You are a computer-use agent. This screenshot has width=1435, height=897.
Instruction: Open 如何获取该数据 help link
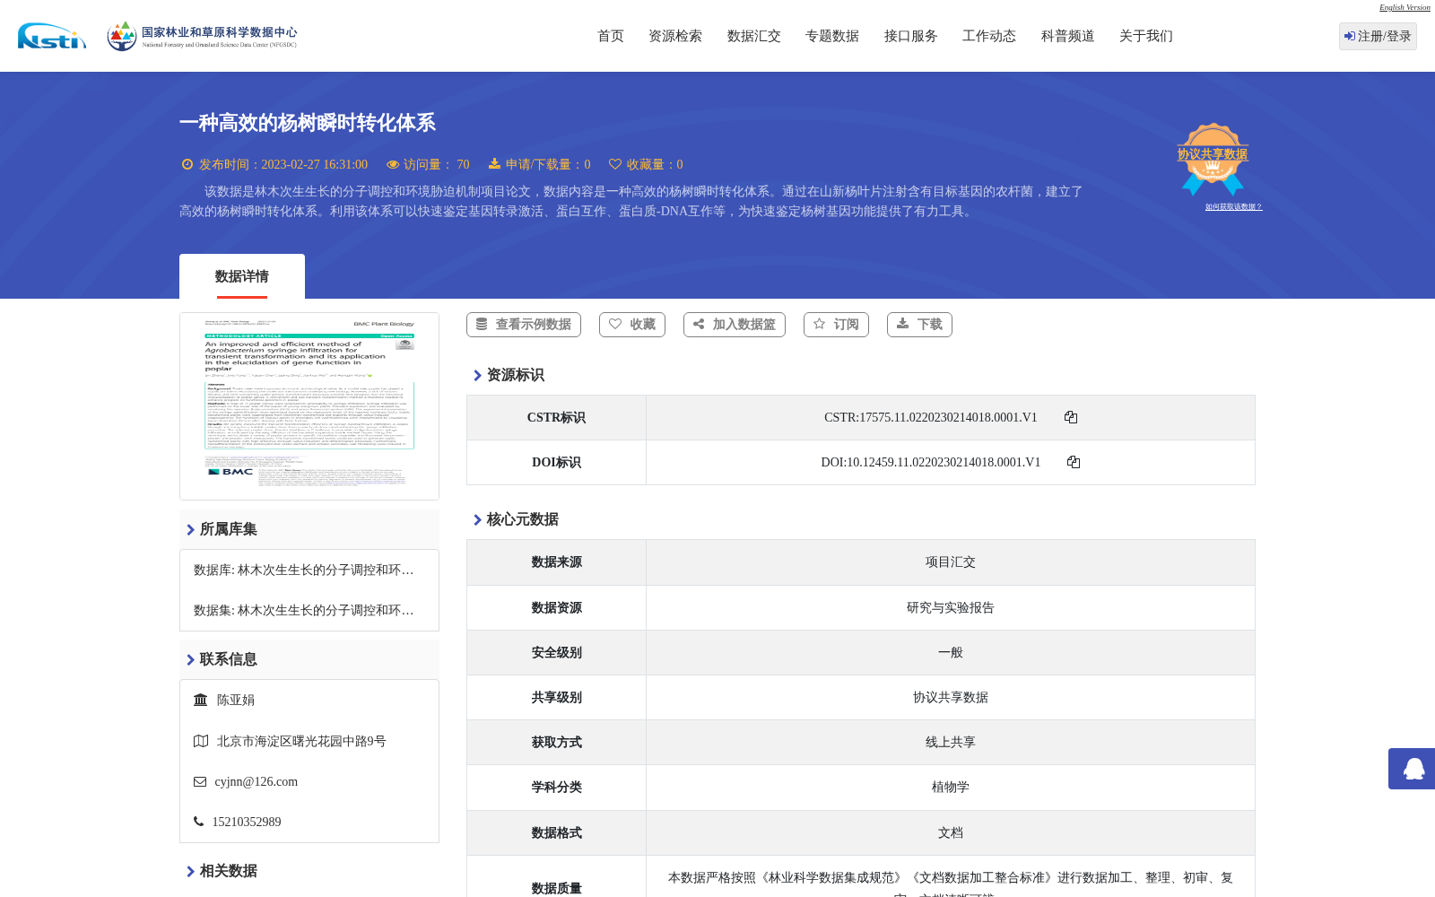tap(1233, 207)
